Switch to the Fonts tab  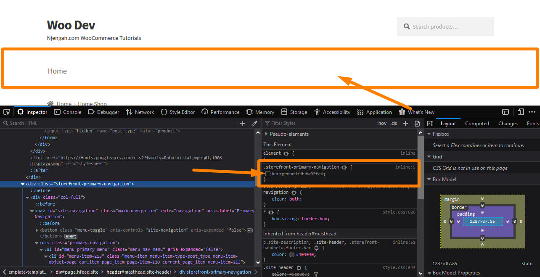[532, 124]
